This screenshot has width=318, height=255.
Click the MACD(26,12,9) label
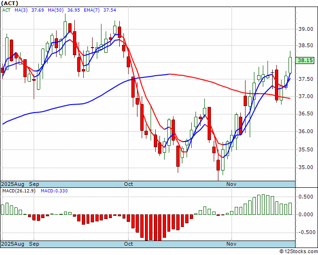[19, 191]
